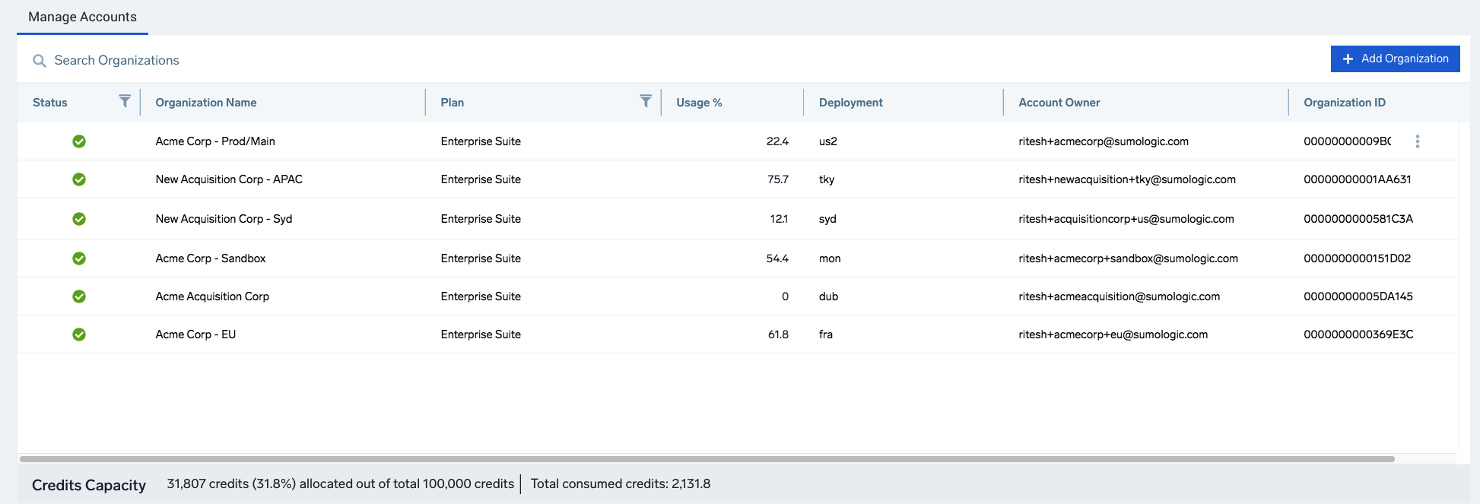
Task: Open the three-dot menu for Acme Corp - Prod/Main
Action: (1417, 141)
